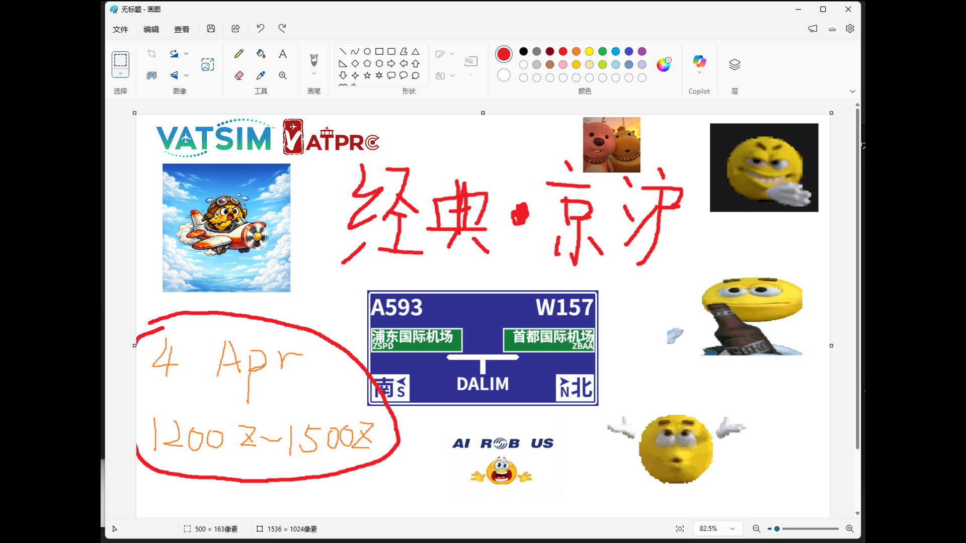Select the Pencil tool
The width and height of the screenshot is (966, 543).
coord(239,54)
